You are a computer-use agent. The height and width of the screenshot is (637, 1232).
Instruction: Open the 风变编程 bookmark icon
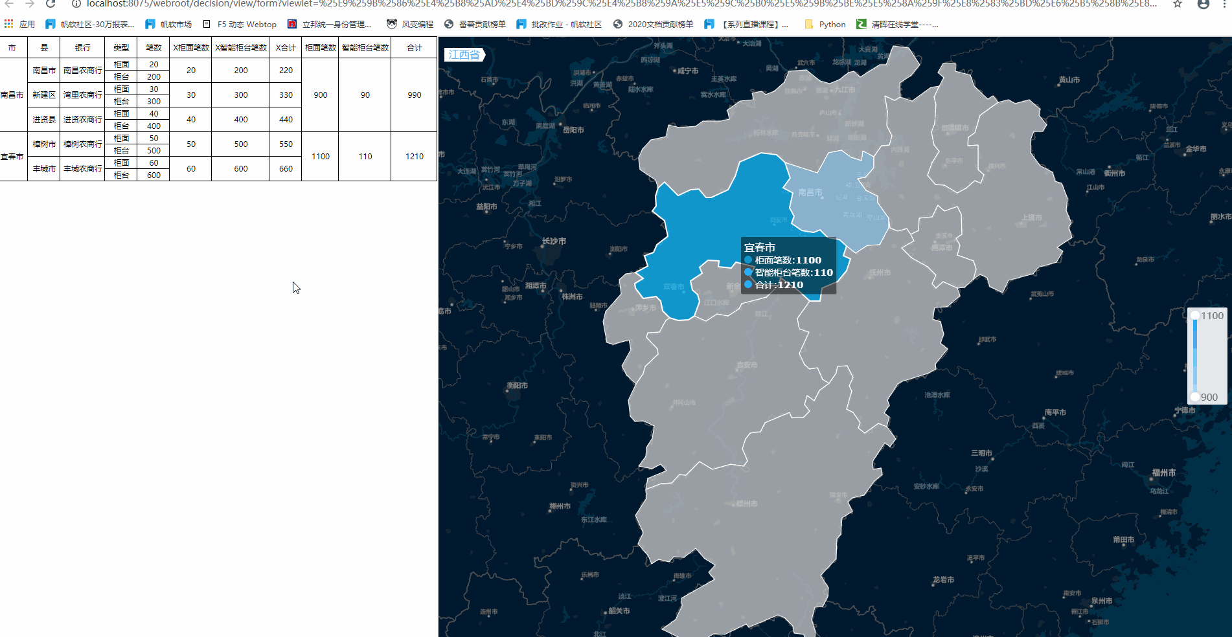(x=392, y=24)
